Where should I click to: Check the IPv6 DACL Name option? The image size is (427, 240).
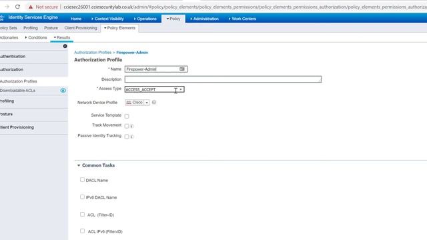82,197
